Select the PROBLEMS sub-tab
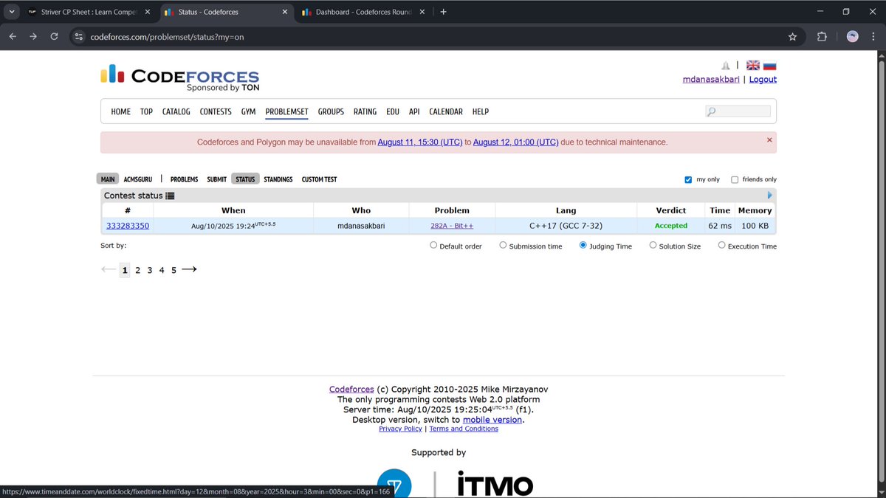The height and width of the screenshot is (498, 886). (184, 179)
